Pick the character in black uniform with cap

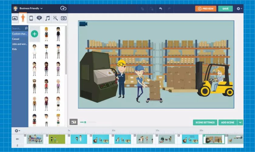point(58,34)
